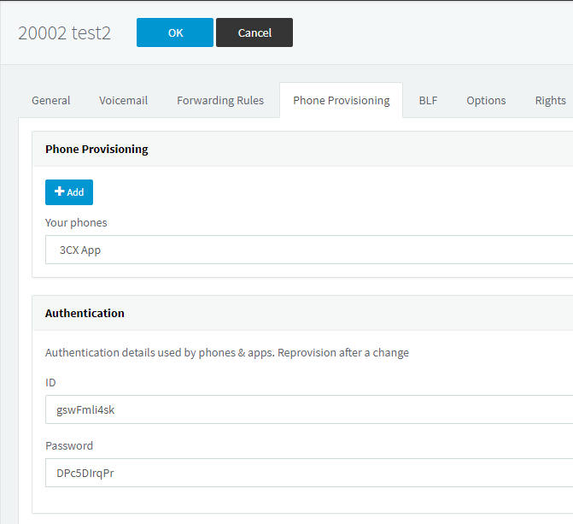Select the 20002 test2 extension title

64,33
